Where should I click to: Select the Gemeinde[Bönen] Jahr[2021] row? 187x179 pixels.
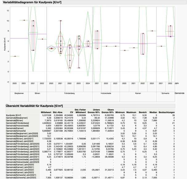coord(90,139)
